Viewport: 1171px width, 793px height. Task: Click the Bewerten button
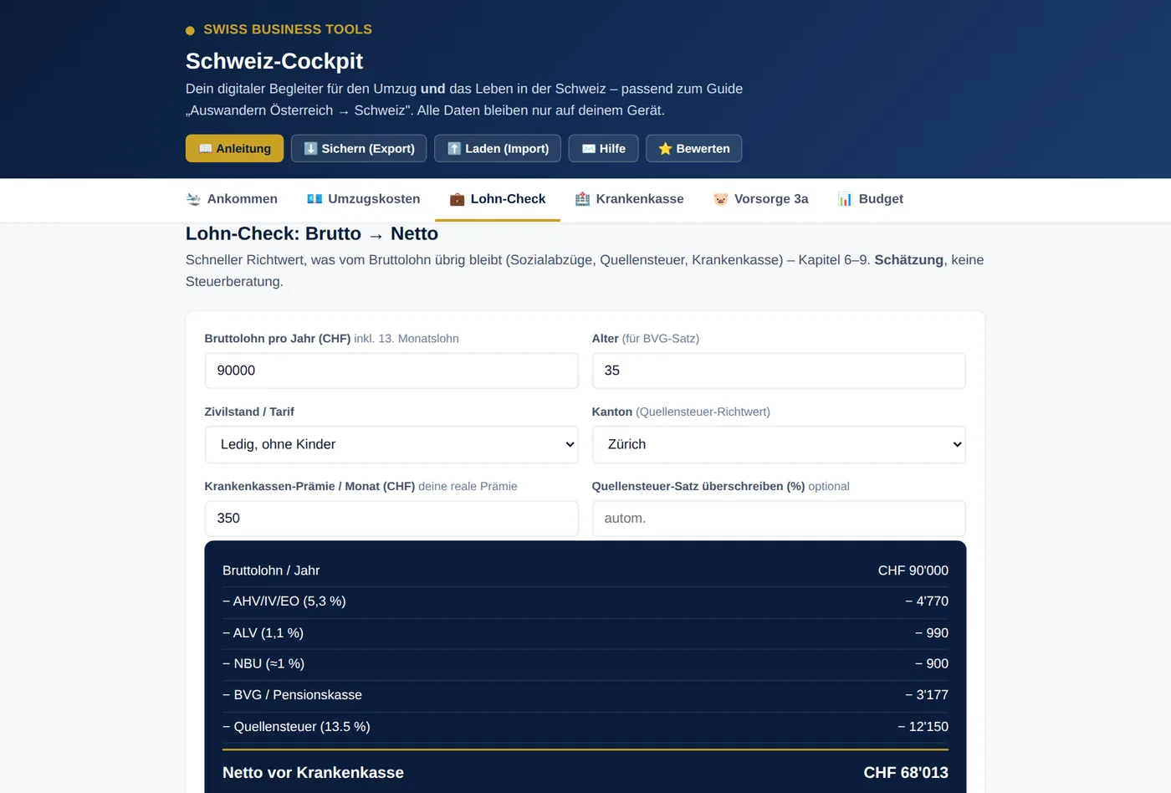point(693,148)
